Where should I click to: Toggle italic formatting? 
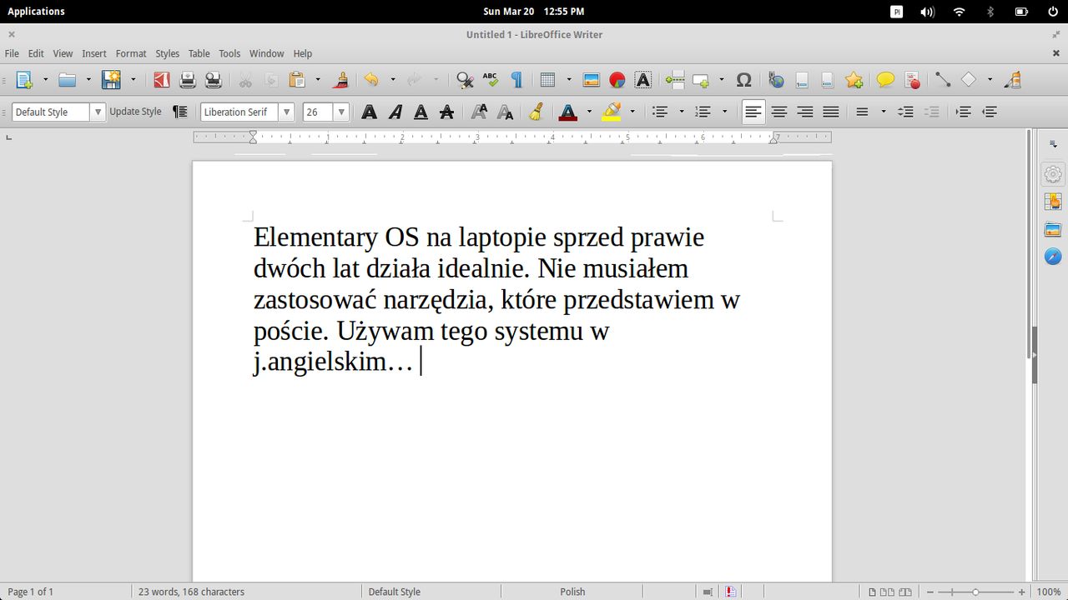pos(395,112)
